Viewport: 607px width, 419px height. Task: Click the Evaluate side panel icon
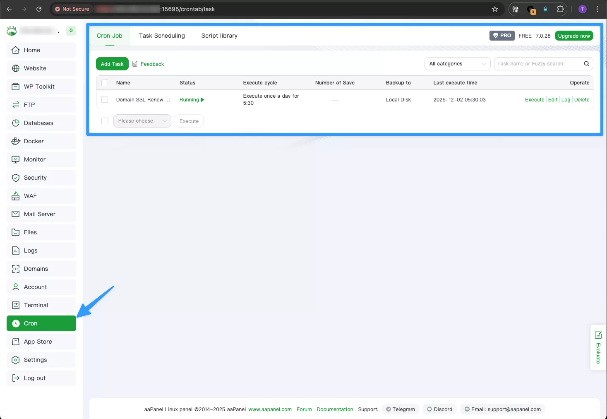[x=598, y=335]
